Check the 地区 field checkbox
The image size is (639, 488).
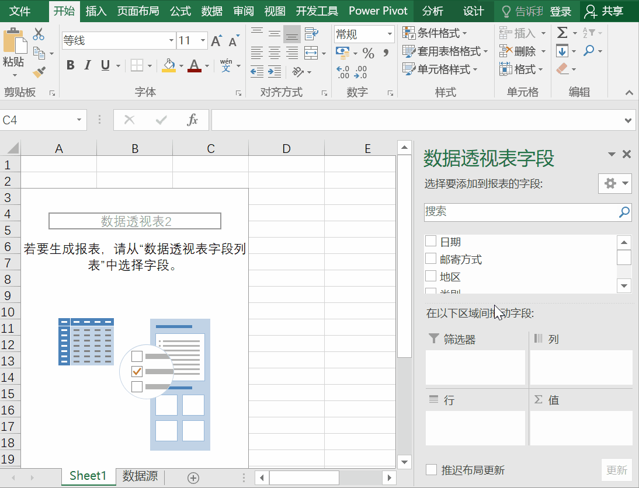tap(430, 276)
